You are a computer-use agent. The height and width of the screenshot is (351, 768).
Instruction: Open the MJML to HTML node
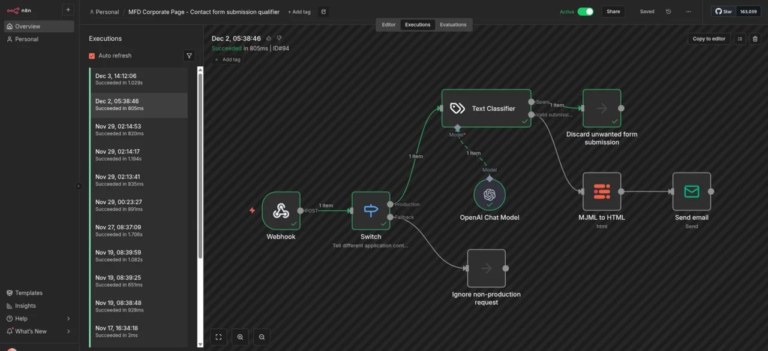click(x=602, y=192)
